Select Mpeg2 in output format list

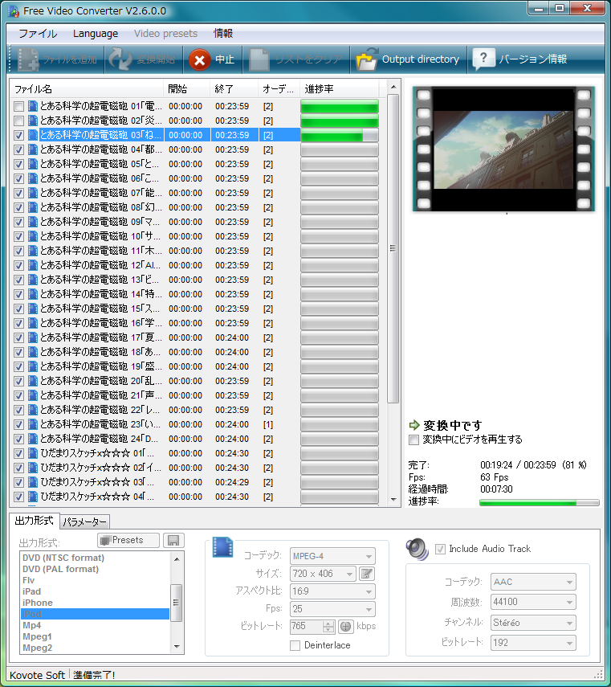pos(96,648)
